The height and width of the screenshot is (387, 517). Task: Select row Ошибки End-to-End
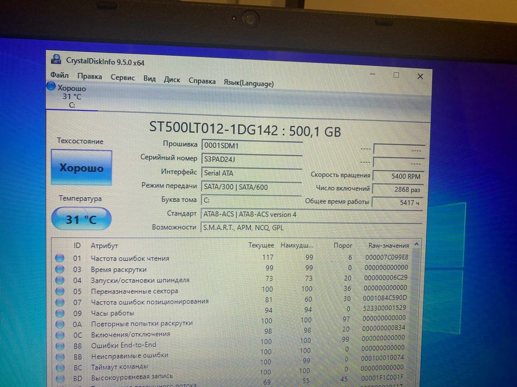point(232,343)
